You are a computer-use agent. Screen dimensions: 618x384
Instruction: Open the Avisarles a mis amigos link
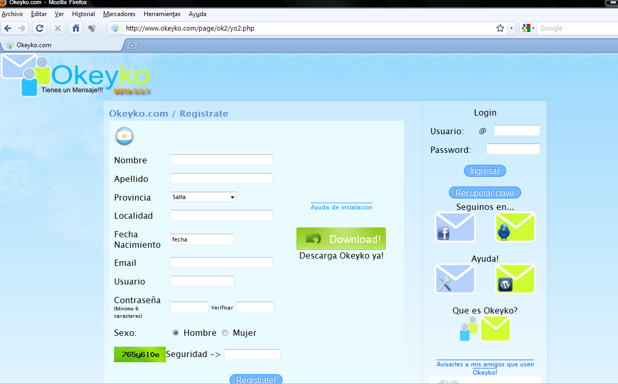(485, 368)
